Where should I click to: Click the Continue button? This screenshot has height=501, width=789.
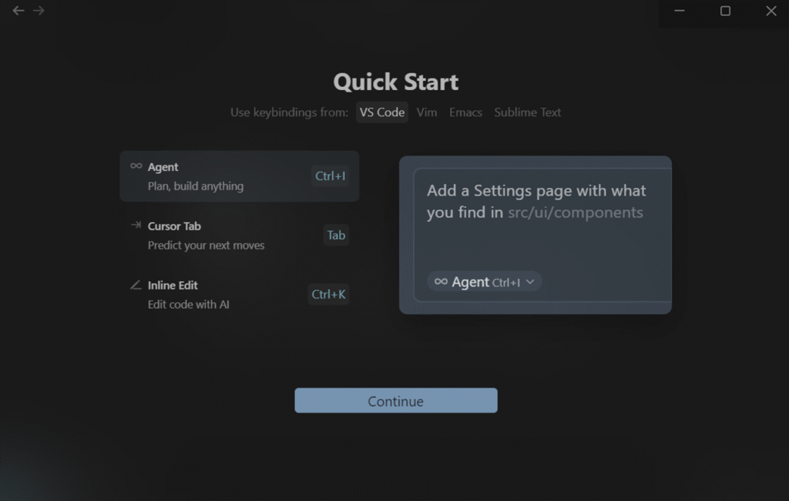tap(396, 400)
